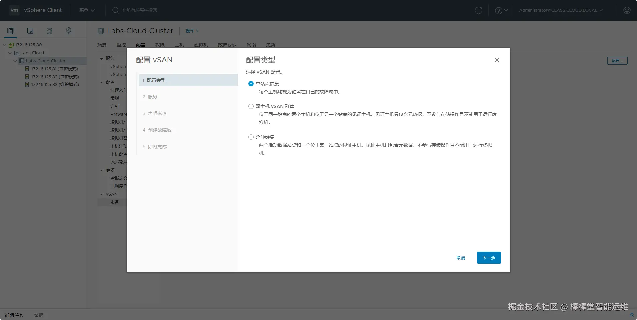Refresh the vSphere Client view
Screen dimensions: 637x320
478,10
